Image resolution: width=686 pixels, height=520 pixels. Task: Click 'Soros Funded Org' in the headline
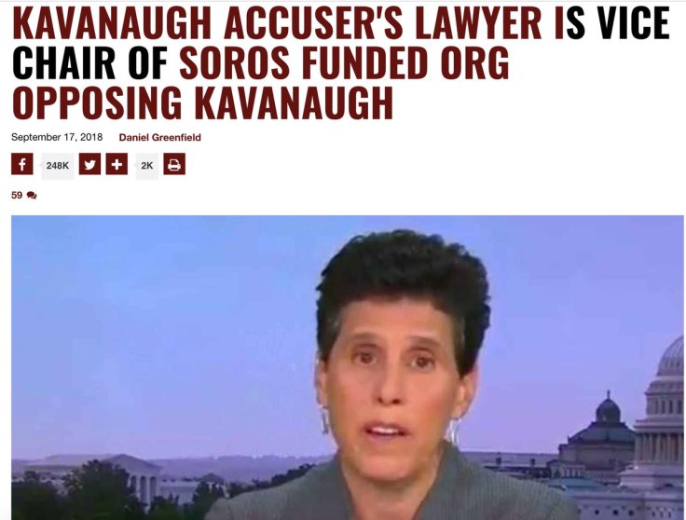click(x=344, y=62)
